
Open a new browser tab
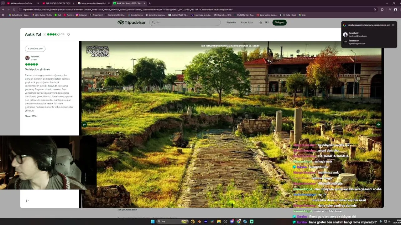point(149,3)
